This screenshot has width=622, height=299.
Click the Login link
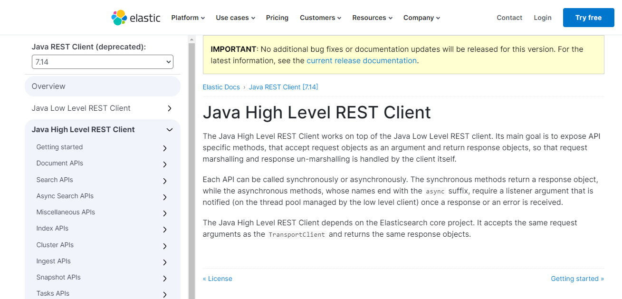click(x=542, y=18)
